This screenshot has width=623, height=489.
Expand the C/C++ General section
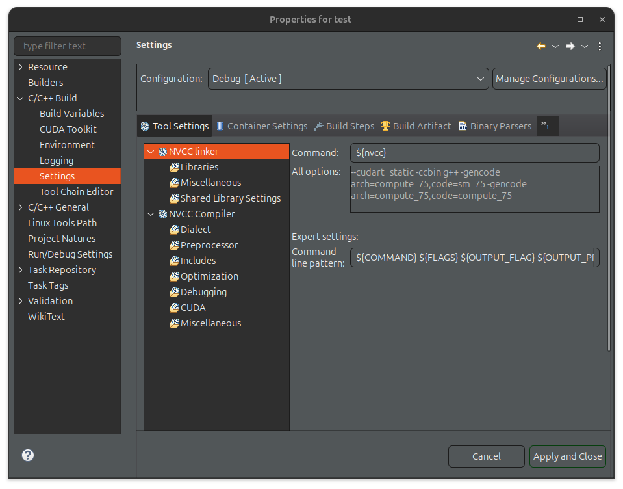(21, 207)
